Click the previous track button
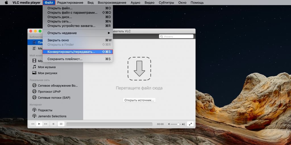Image resolution: width=291 pixels, height=145 pixels. click(x=33, y=124)
